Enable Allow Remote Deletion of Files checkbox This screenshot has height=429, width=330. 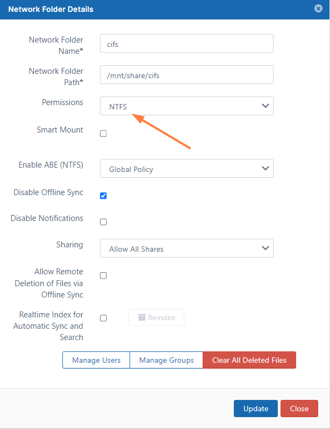[x=103, y=275]
